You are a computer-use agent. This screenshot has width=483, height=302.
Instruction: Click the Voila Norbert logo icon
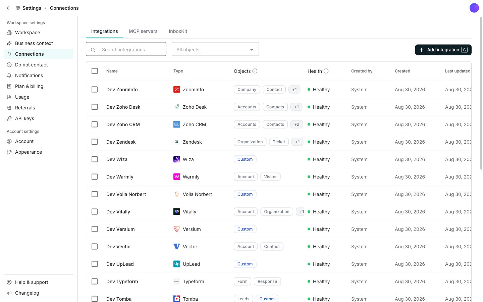177,194
